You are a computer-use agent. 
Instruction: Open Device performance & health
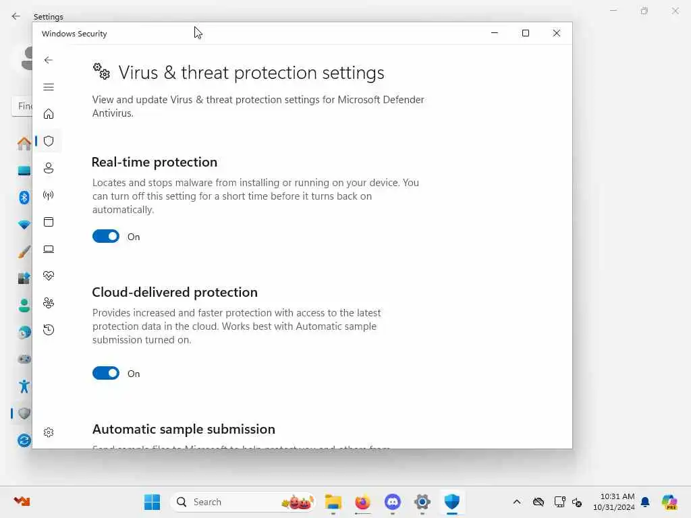(x=49, y=276)
